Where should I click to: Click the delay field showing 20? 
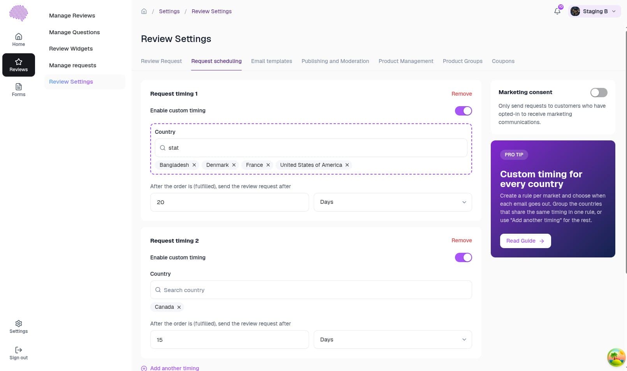point(229,202)
